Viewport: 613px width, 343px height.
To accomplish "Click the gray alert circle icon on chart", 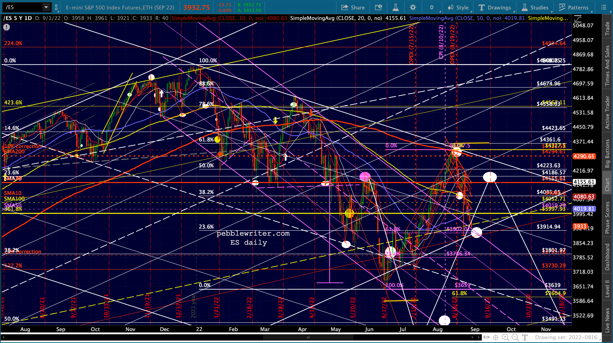I will click(7, 27).
